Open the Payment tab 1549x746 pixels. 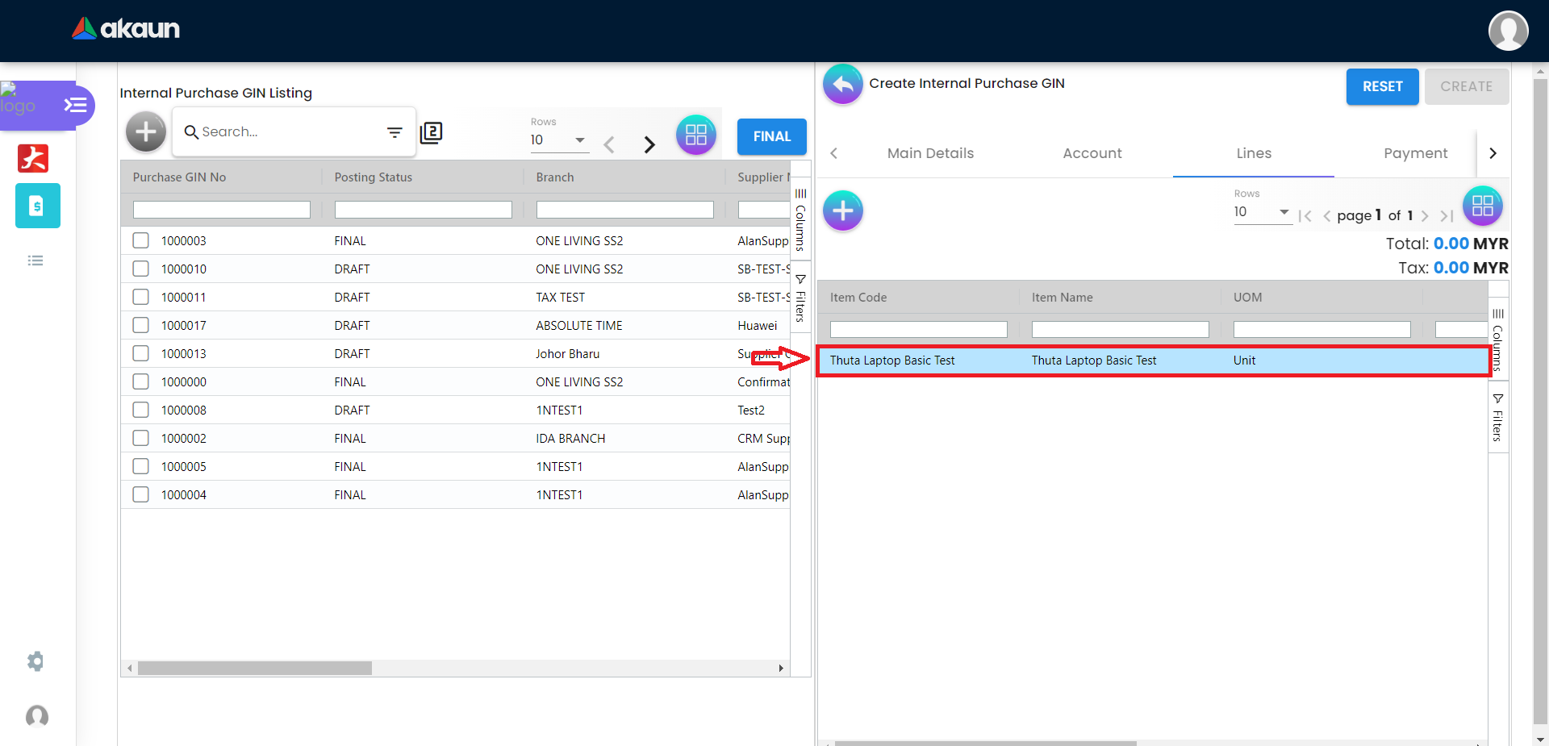(1415, 153)
